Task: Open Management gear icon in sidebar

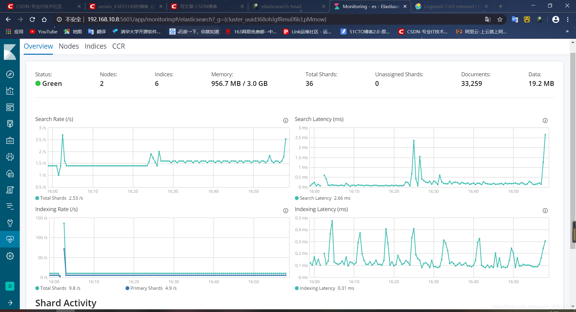Action: point(10,256)
